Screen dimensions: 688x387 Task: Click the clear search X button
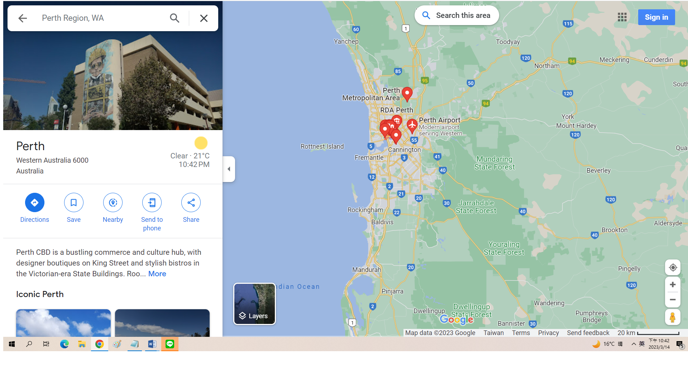[x=204, y=18]
